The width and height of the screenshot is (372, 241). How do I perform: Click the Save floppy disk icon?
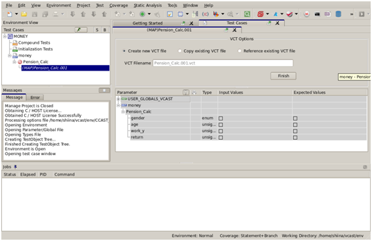point(35,14)
